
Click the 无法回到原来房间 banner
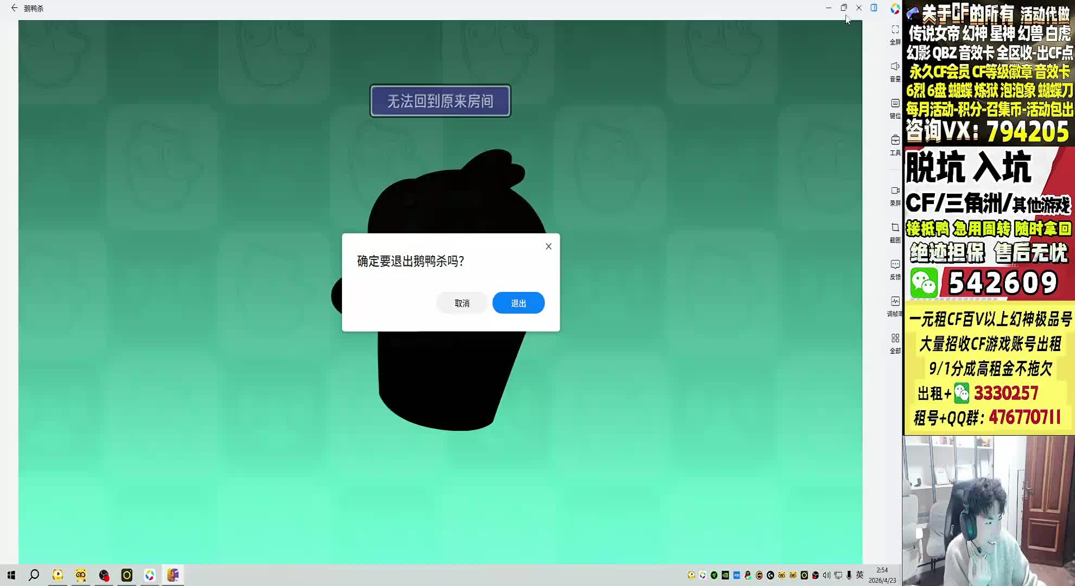pyautogui.click(x=440, y=101)
